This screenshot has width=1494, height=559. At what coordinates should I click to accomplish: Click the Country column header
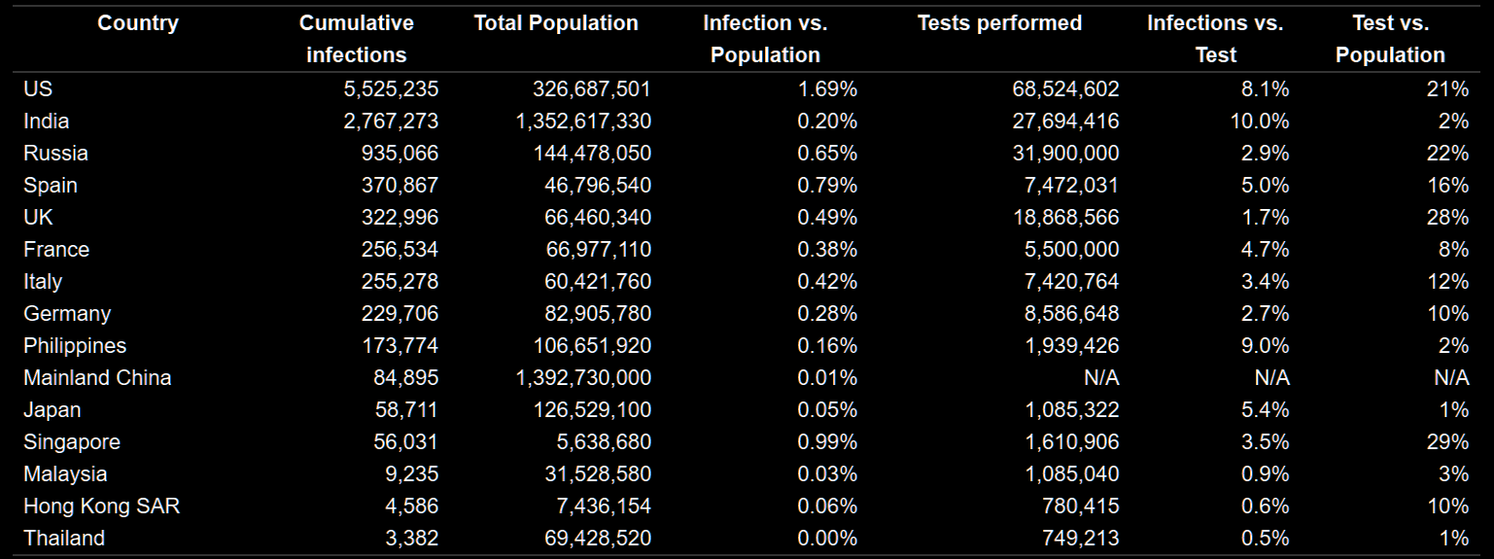tap(138, 23)
